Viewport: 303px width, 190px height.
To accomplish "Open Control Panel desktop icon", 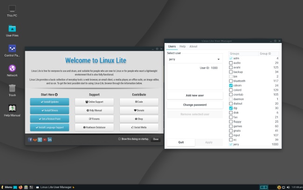I will pyautogui.click(x=12, y=51).
